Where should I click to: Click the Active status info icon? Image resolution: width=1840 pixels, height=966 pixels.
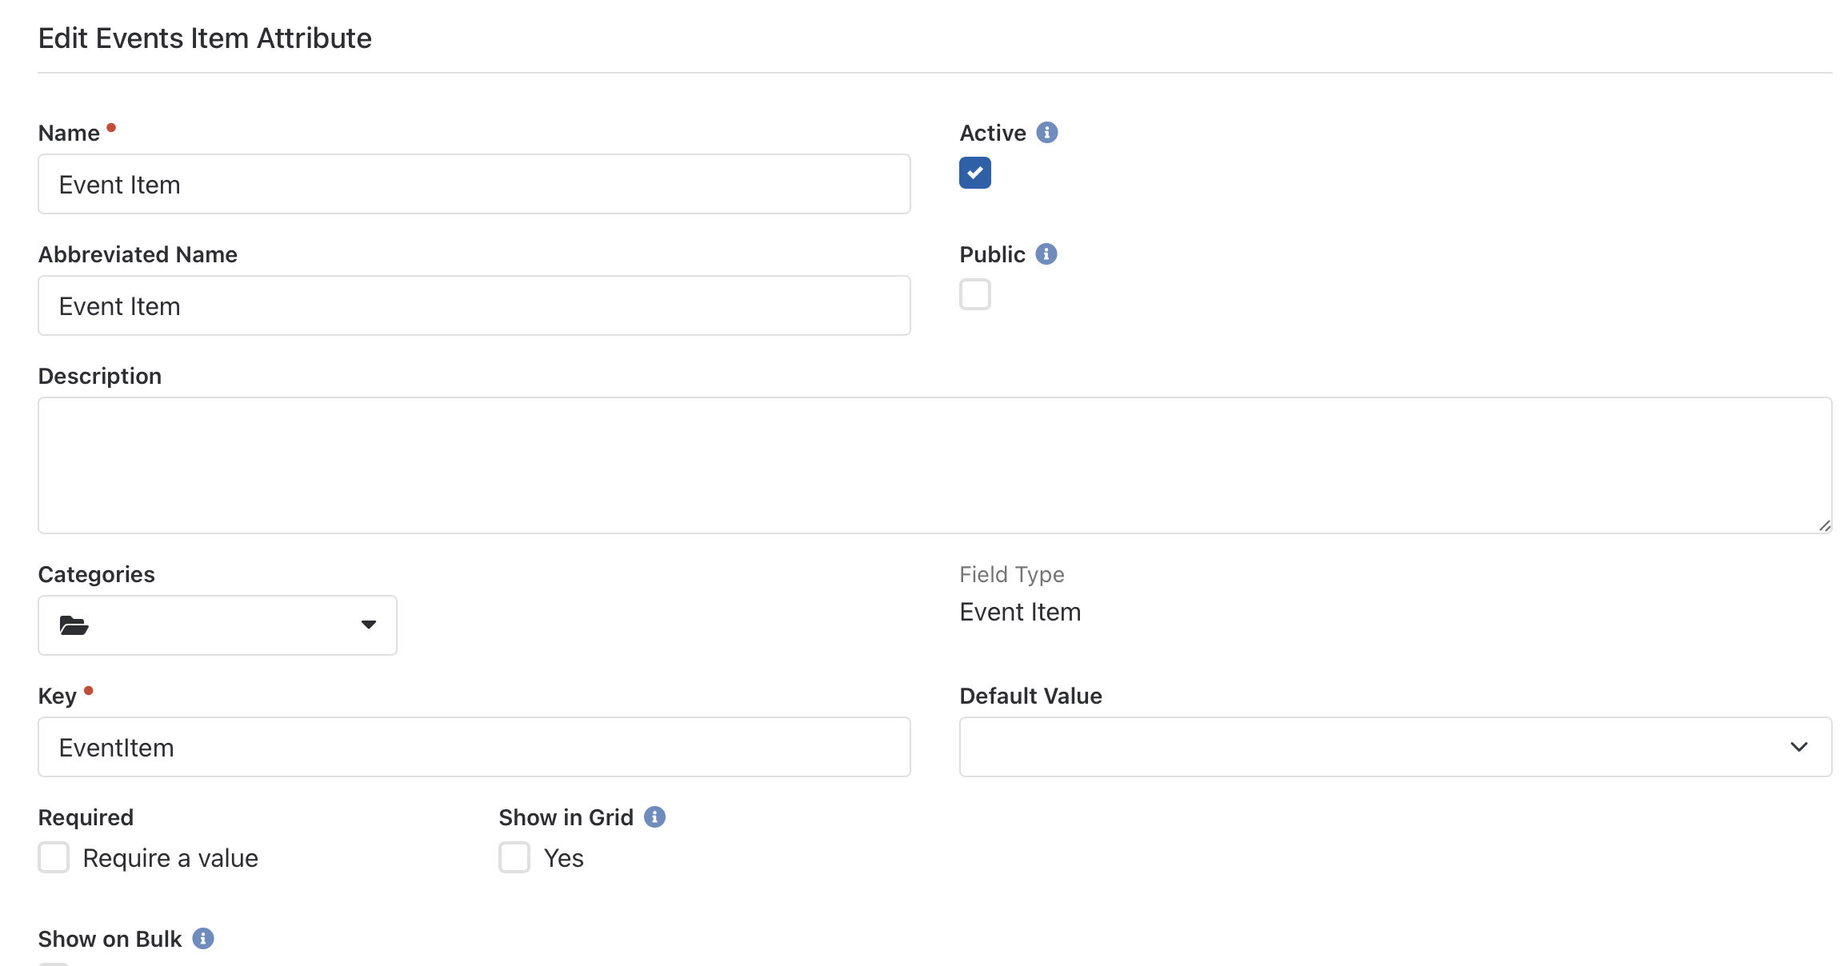click(1046, 133)
